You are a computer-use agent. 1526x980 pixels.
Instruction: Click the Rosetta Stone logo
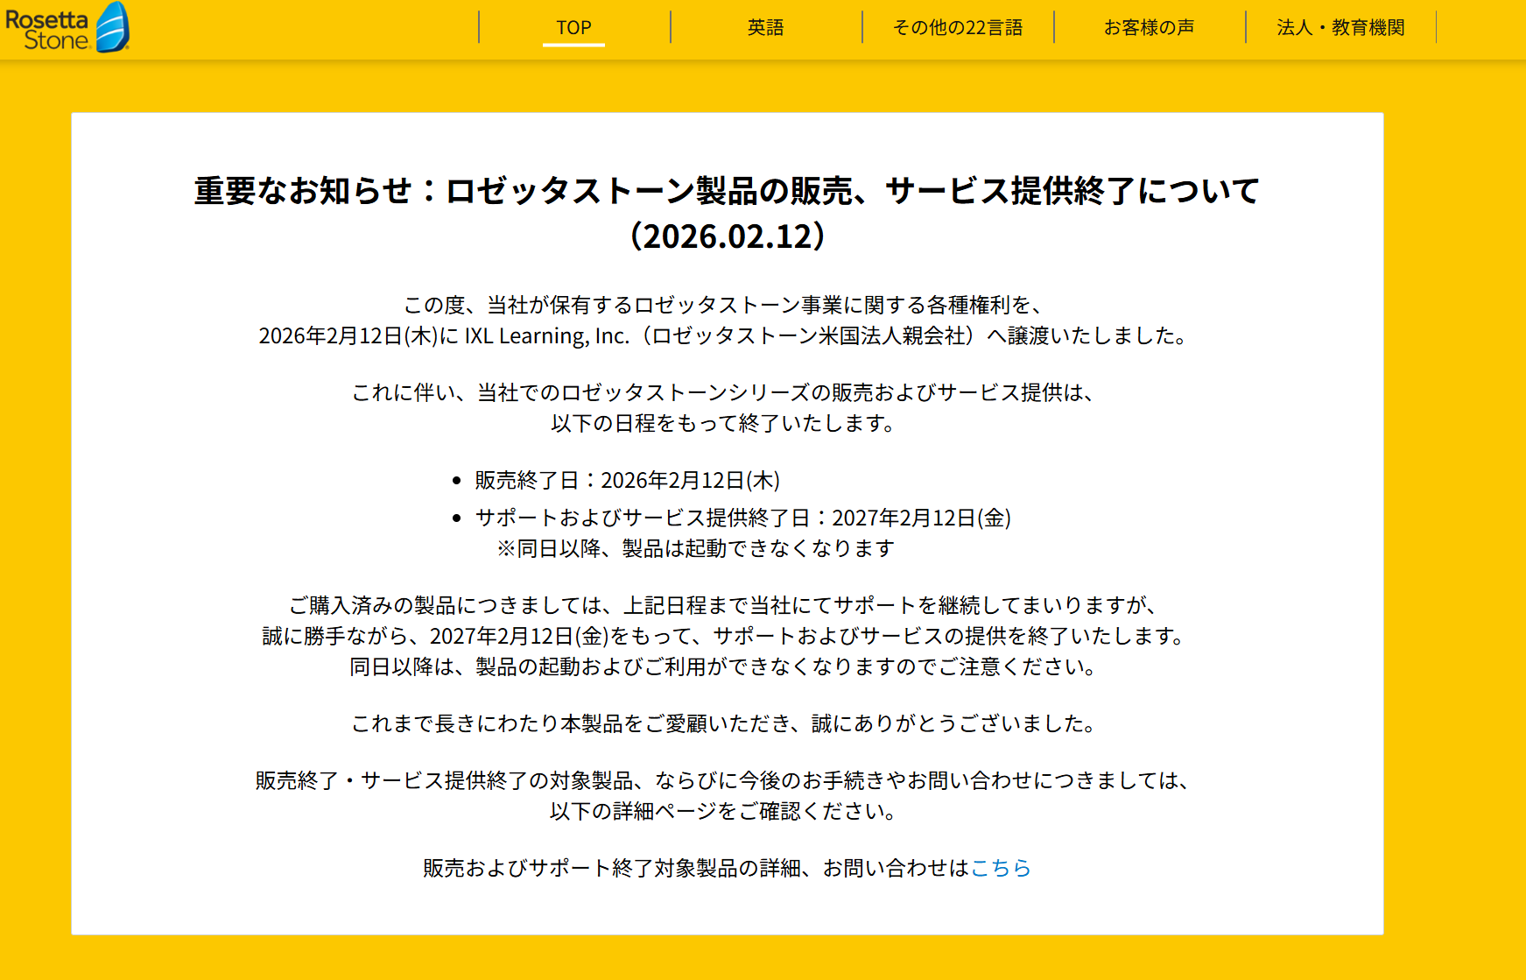tap(67, 27)
